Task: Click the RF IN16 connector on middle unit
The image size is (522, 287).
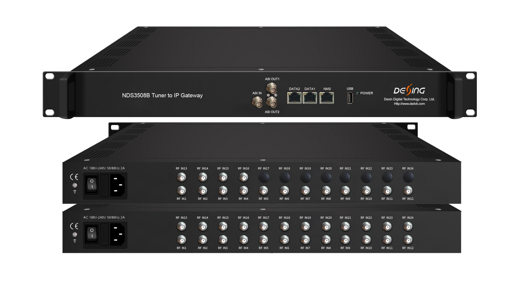Action: point(244,177)
